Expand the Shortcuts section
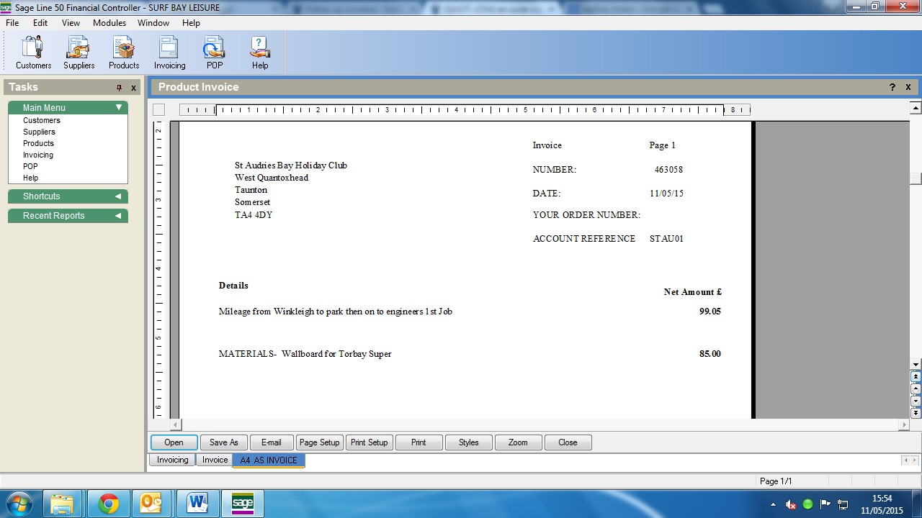 (x=118, y=196)
